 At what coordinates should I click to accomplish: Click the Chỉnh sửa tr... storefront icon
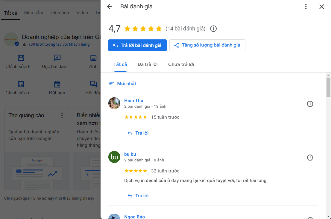21,58
